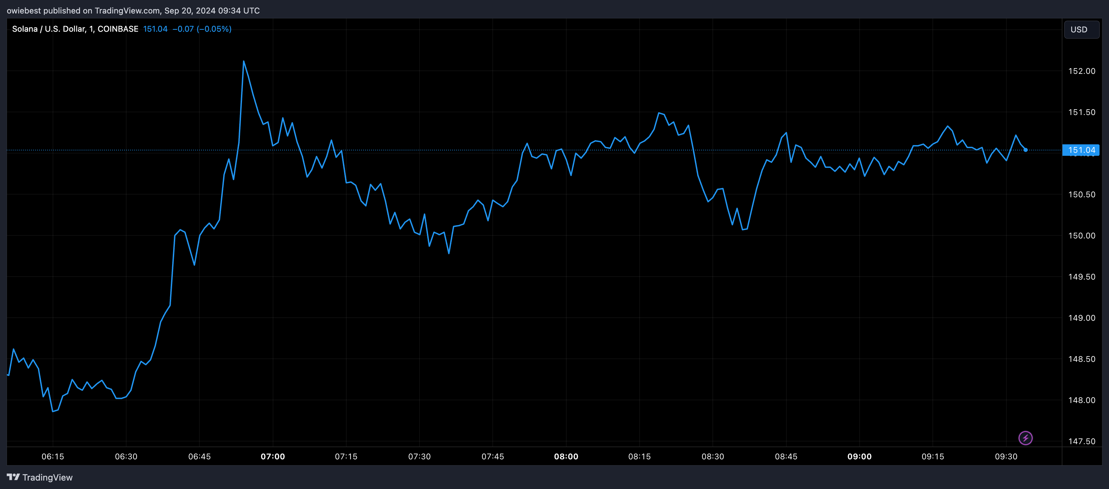Viewport: 1109px width, 489px height.
Task: Click the 152.00 price axis label
Action: [1081, 71]
